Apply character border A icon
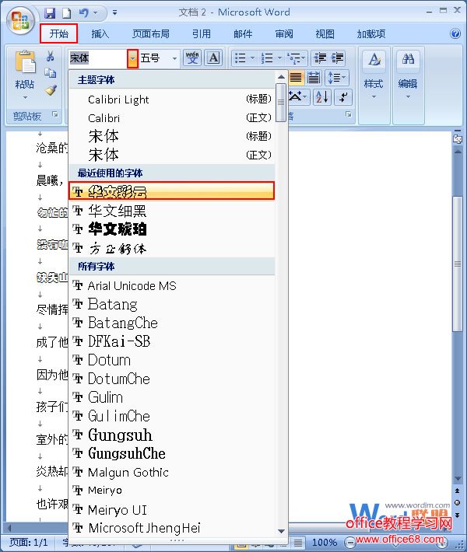Image resolution: width=467 pixels, height=552 pixels. [x=213, y=58]
